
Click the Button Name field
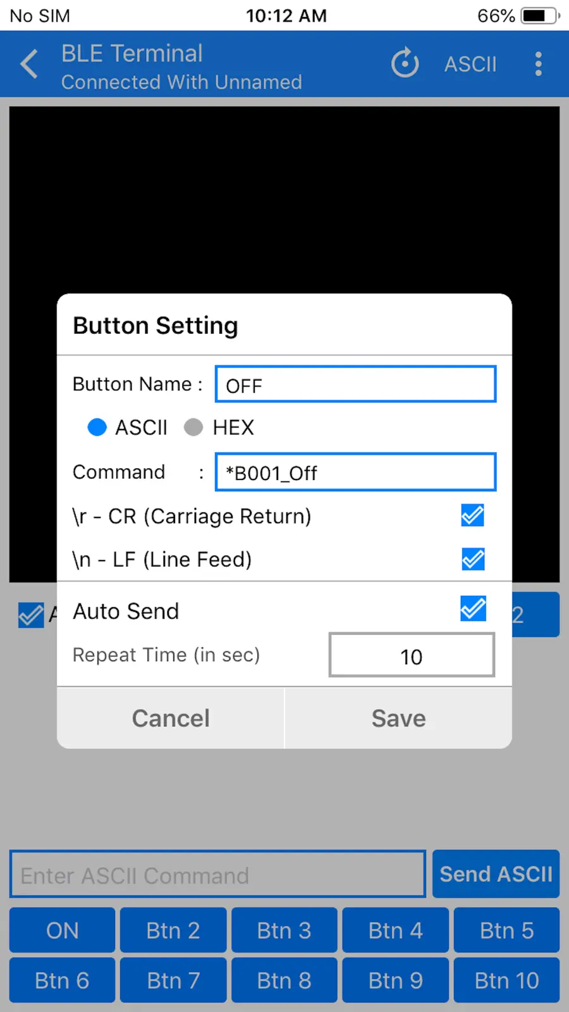click(356, 384)
